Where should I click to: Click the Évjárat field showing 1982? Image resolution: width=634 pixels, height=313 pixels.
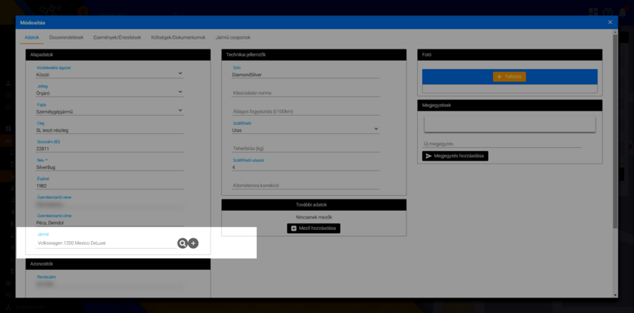click(109, 187)
